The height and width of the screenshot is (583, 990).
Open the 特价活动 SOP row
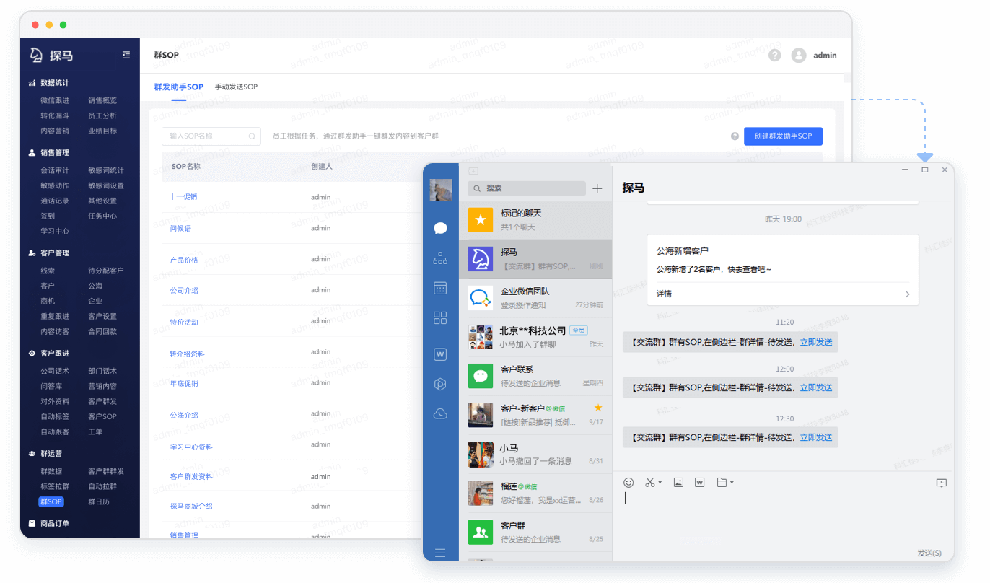click(x=183, y=322)
